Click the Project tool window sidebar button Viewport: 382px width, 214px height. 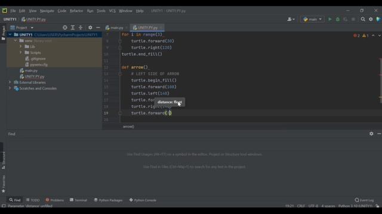[3, 33]
